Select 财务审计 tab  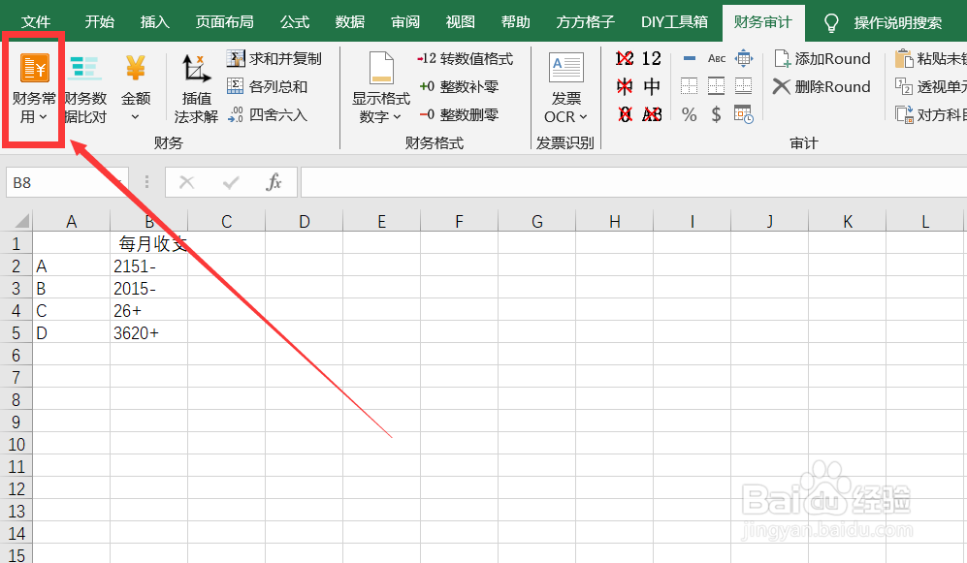(763, 22)
